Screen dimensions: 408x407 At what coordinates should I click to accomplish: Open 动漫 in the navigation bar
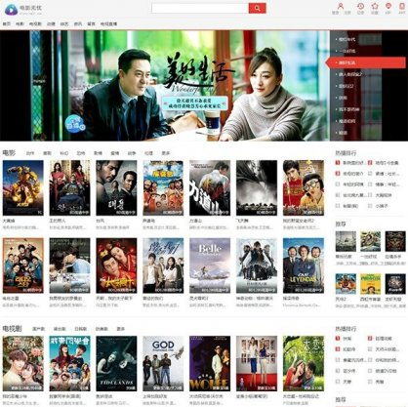51,23
